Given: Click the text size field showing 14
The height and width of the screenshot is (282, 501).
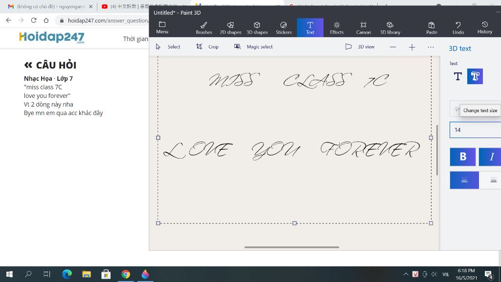Looking at the screenshot, I should [475, 130].
